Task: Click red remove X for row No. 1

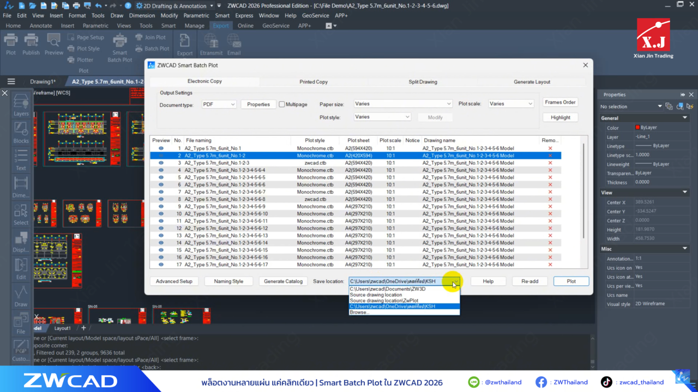Action: (550, 148)
